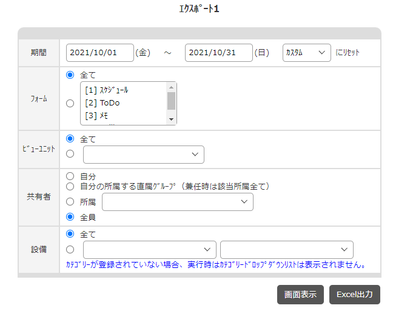Select the 全て radio for ビューユニット
The width and height of the screenshot is (393, 311).
[x=70, y=139]
